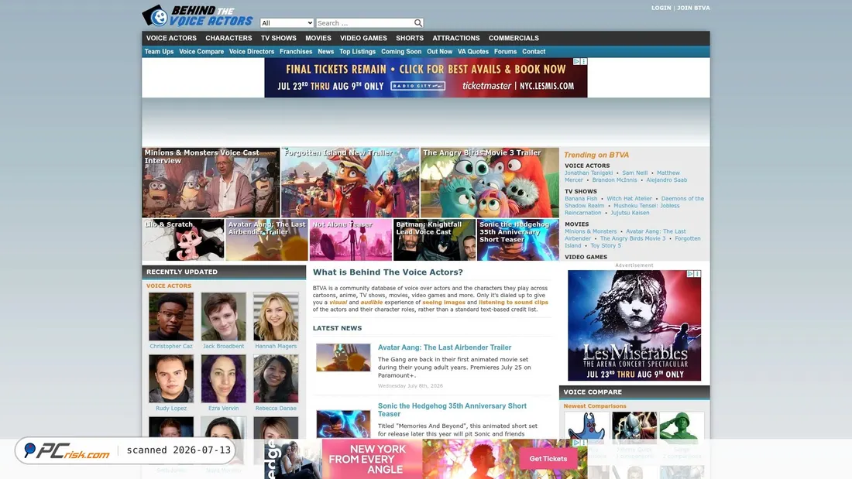
Task: Open The Angry Birds Movie 3 Trailer thumbnail
Action: 490,183
